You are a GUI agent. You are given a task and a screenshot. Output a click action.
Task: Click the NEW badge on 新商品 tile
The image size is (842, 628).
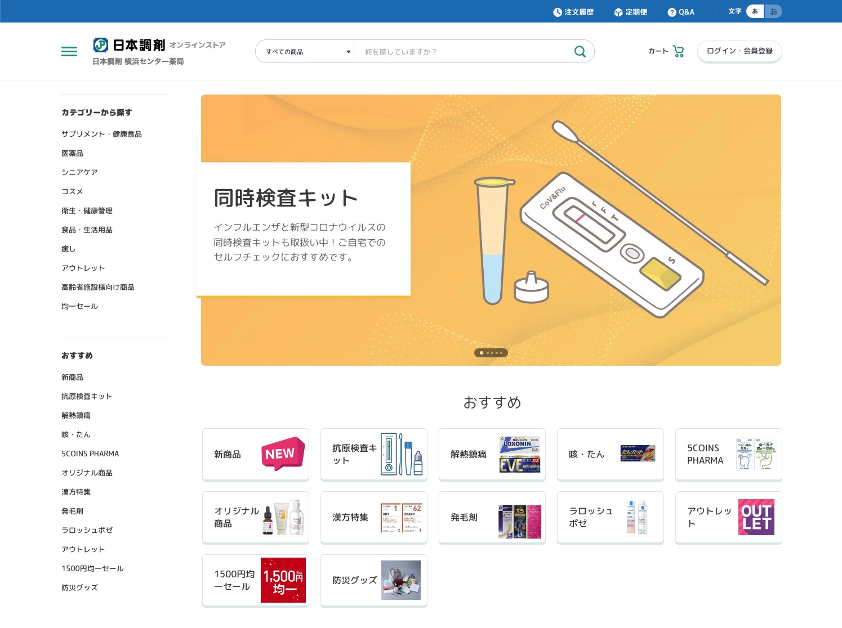point(282,454)
